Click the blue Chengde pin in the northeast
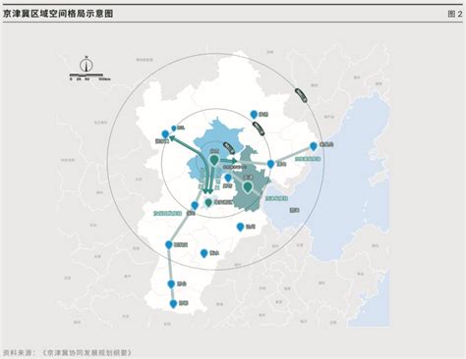This screenshot has width=466, height=359. click(x=254, y=114)
